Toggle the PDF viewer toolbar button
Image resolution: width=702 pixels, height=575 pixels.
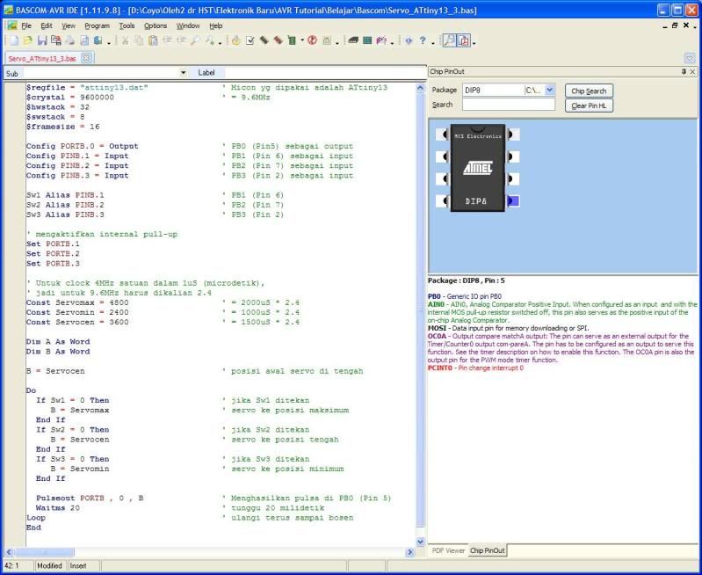[463, 40]
